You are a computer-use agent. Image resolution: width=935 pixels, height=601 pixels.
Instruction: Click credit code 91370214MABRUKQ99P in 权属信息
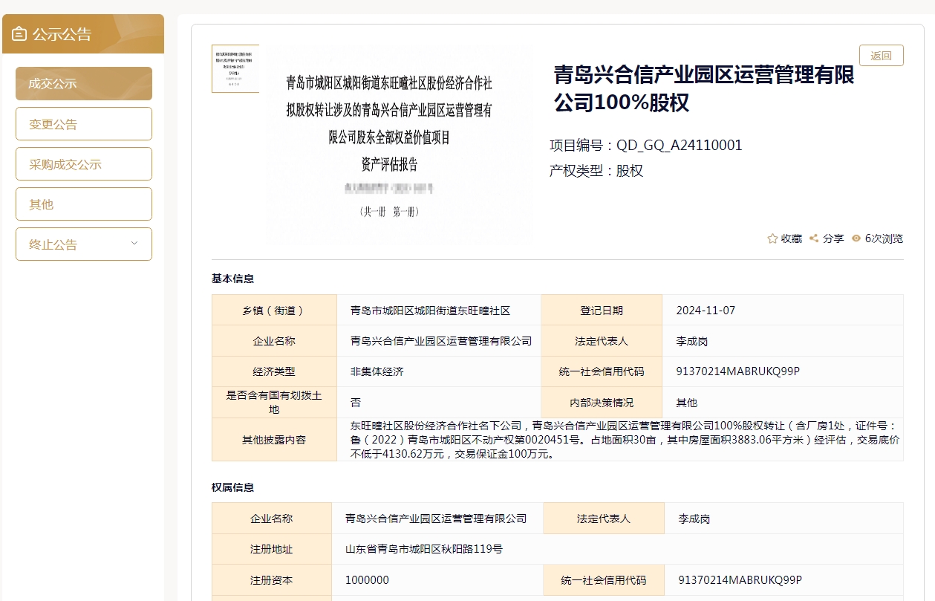click(740, 580)
